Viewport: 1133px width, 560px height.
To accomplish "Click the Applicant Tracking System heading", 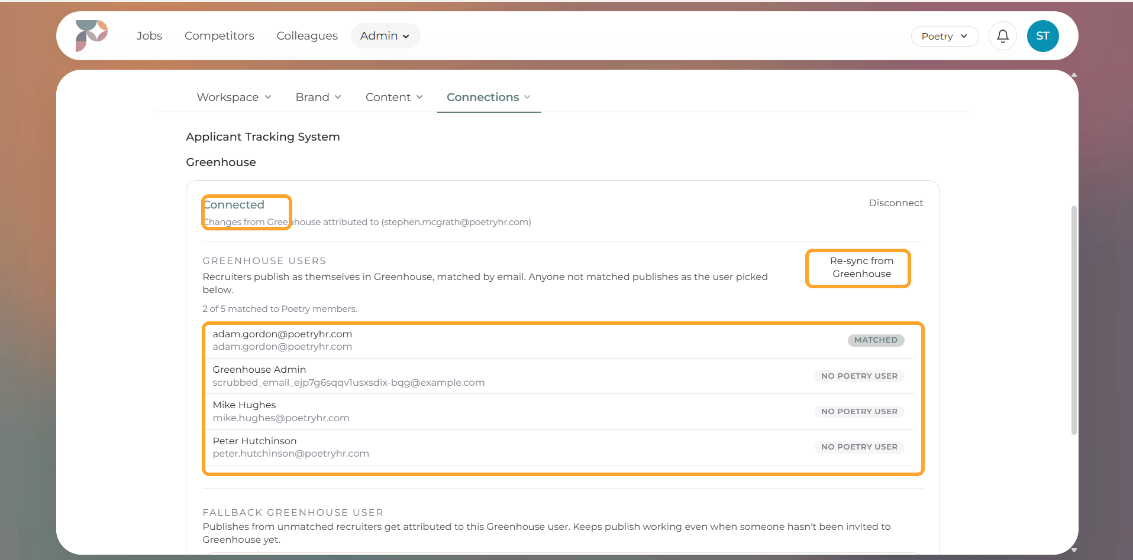I will pyautogui.click(x=263, y=137).
